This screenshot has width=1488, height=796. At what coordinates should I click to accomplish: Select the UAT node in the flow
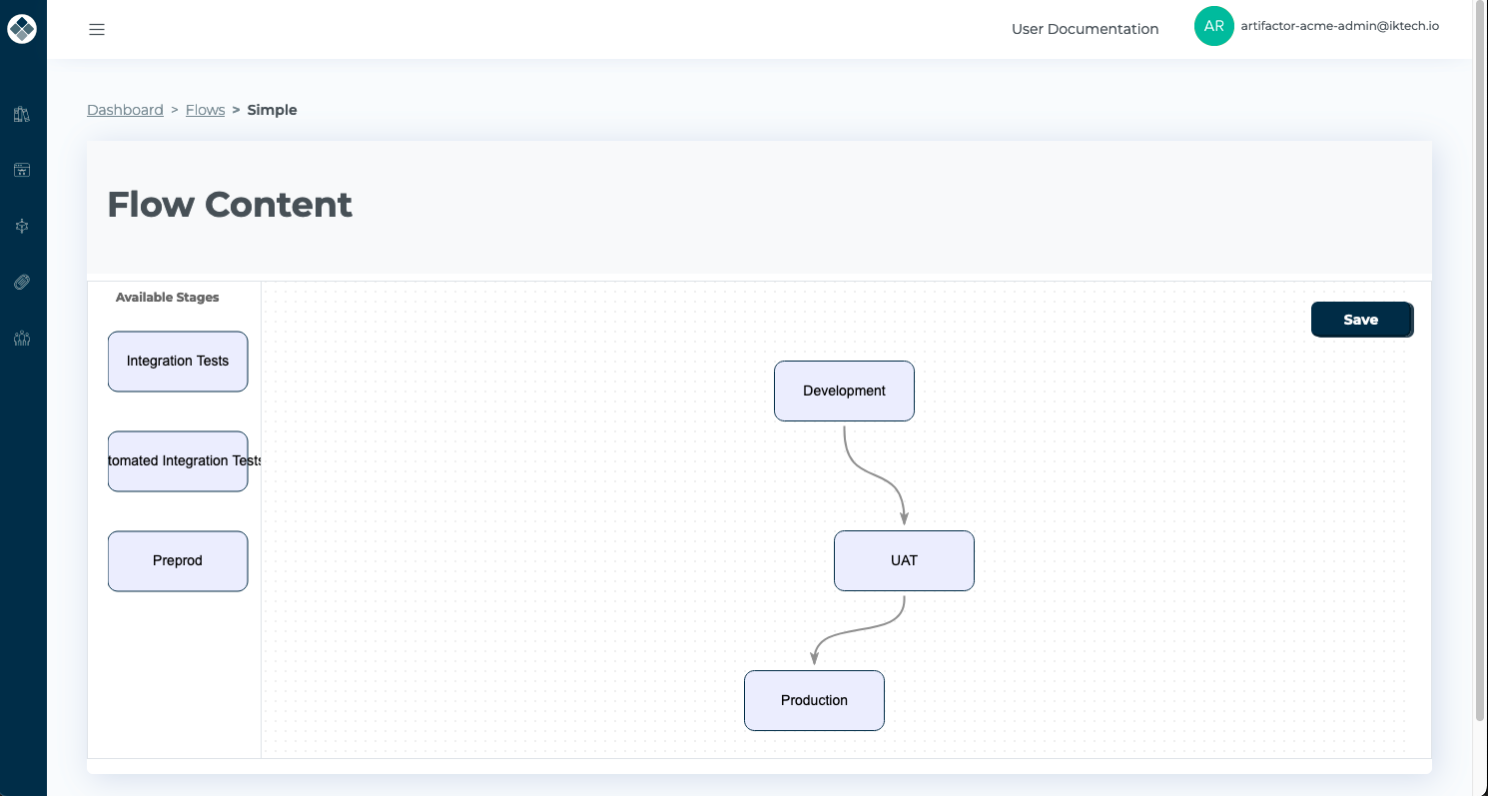click(904, 560)
